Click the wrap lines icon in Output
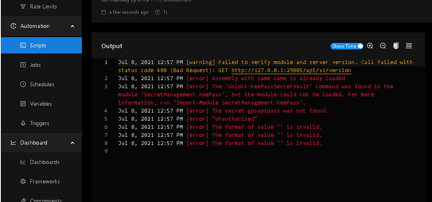The image size is (432, 202). tap(409, 46)
